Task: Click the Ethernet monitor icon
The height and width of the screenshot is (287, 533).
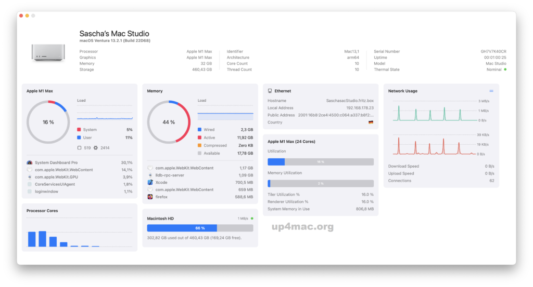Action: 270,91
